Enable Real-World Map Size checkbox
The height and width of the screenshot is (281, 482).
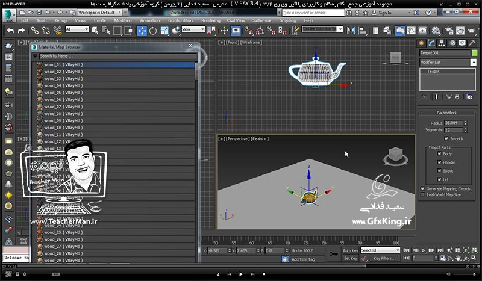pos(423,195)
